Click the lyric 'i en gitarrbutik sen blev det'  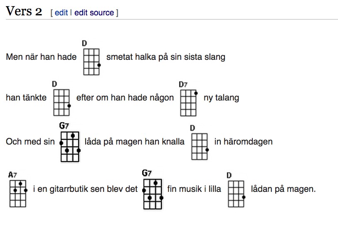click(85, 189)
